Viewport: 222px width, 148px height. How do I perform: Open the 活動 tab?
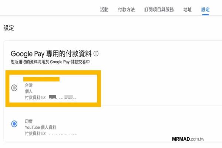pyautogui.click(x=104, y=10)
